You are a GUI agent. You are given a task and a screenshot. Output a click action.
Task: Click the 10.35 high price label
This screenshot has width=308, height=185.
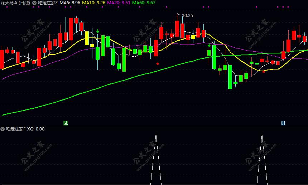click(x=187, y=16)
